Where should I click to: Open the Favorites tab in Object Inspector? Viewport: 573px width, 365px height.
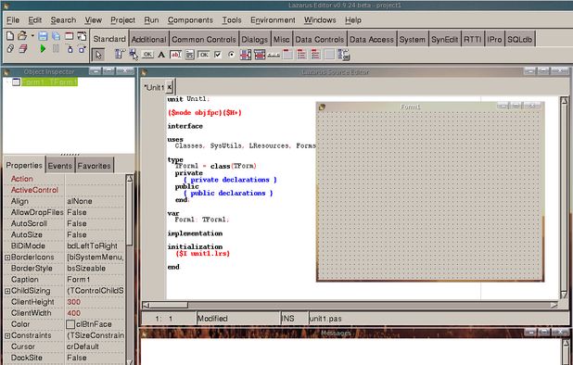point(94,166)
